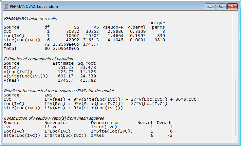
Task: Maximize the PERMANOVA2 results window
Action: pos(221,6)
